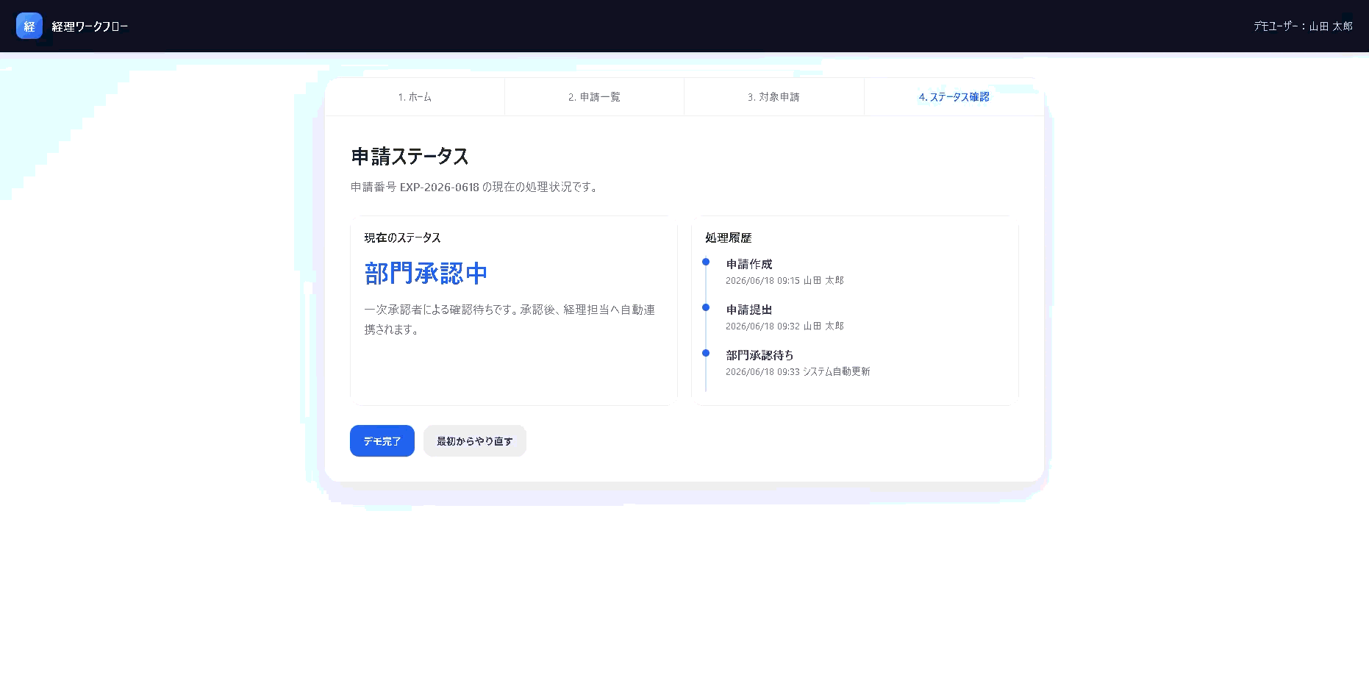
Task: Click the 経 app logo icon
Action: coord(29,26)
